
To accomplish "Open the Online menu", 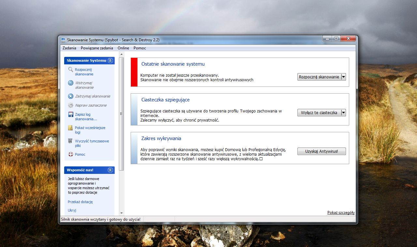I will click(x=123, y=48).
